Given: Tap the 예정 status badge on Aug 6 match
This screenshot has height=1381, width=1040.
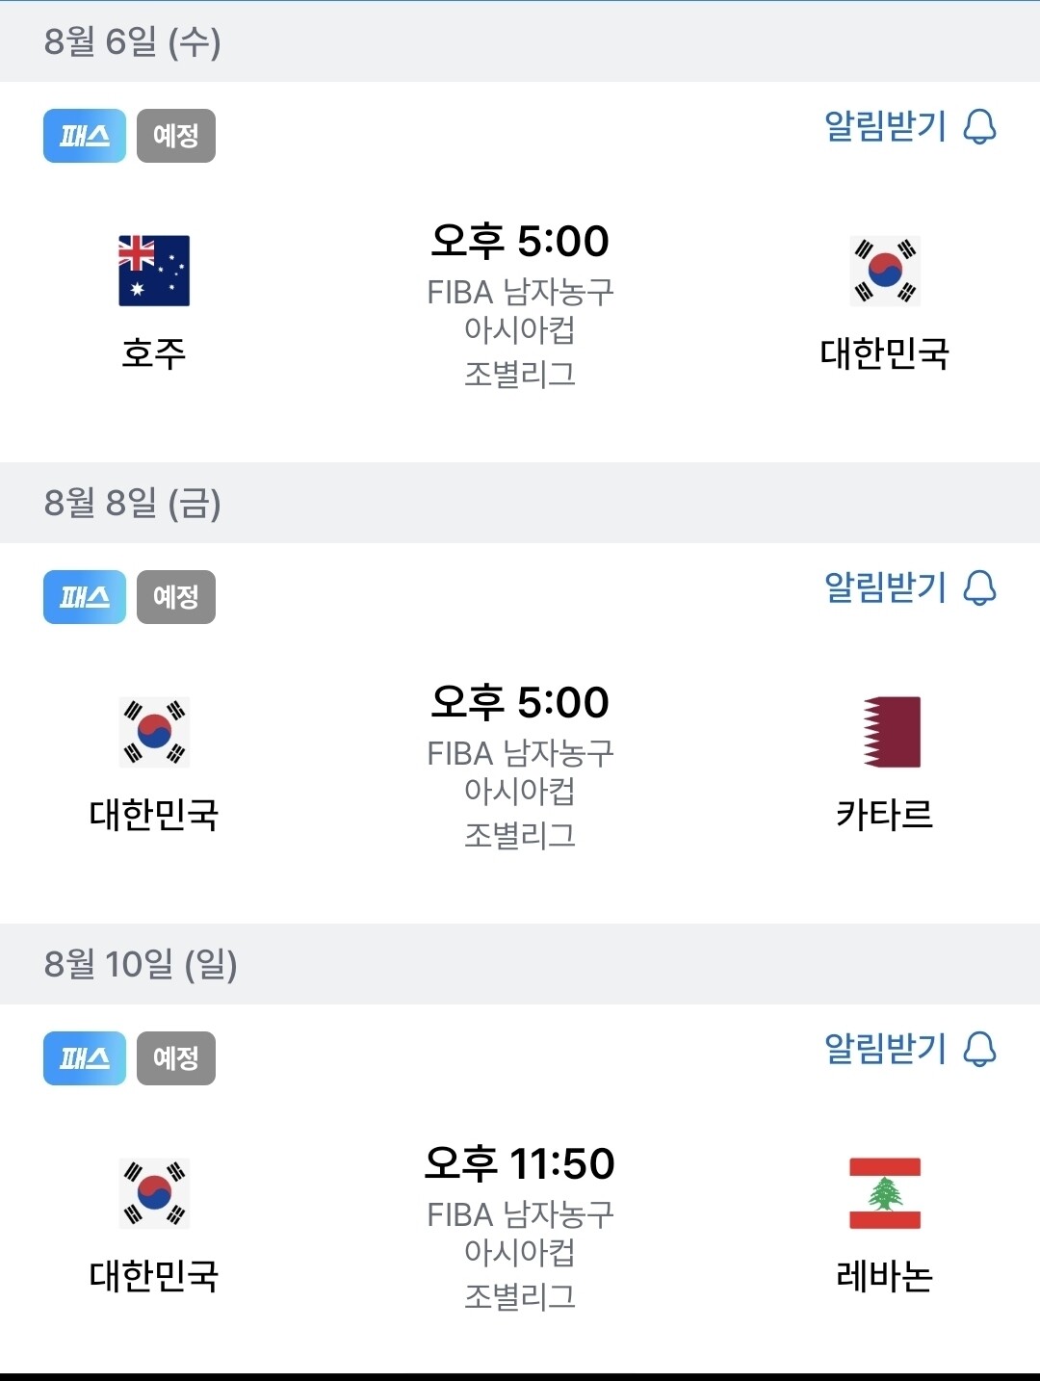Looking at the screenshot, I should [176, 136].
